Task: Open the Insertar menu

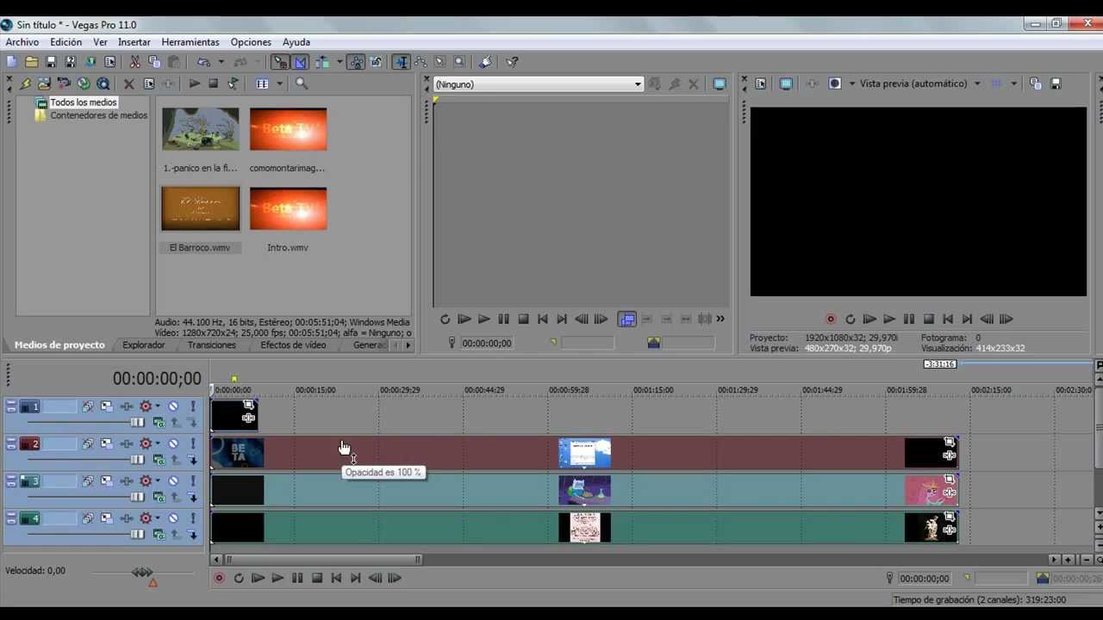Action: 134,42
